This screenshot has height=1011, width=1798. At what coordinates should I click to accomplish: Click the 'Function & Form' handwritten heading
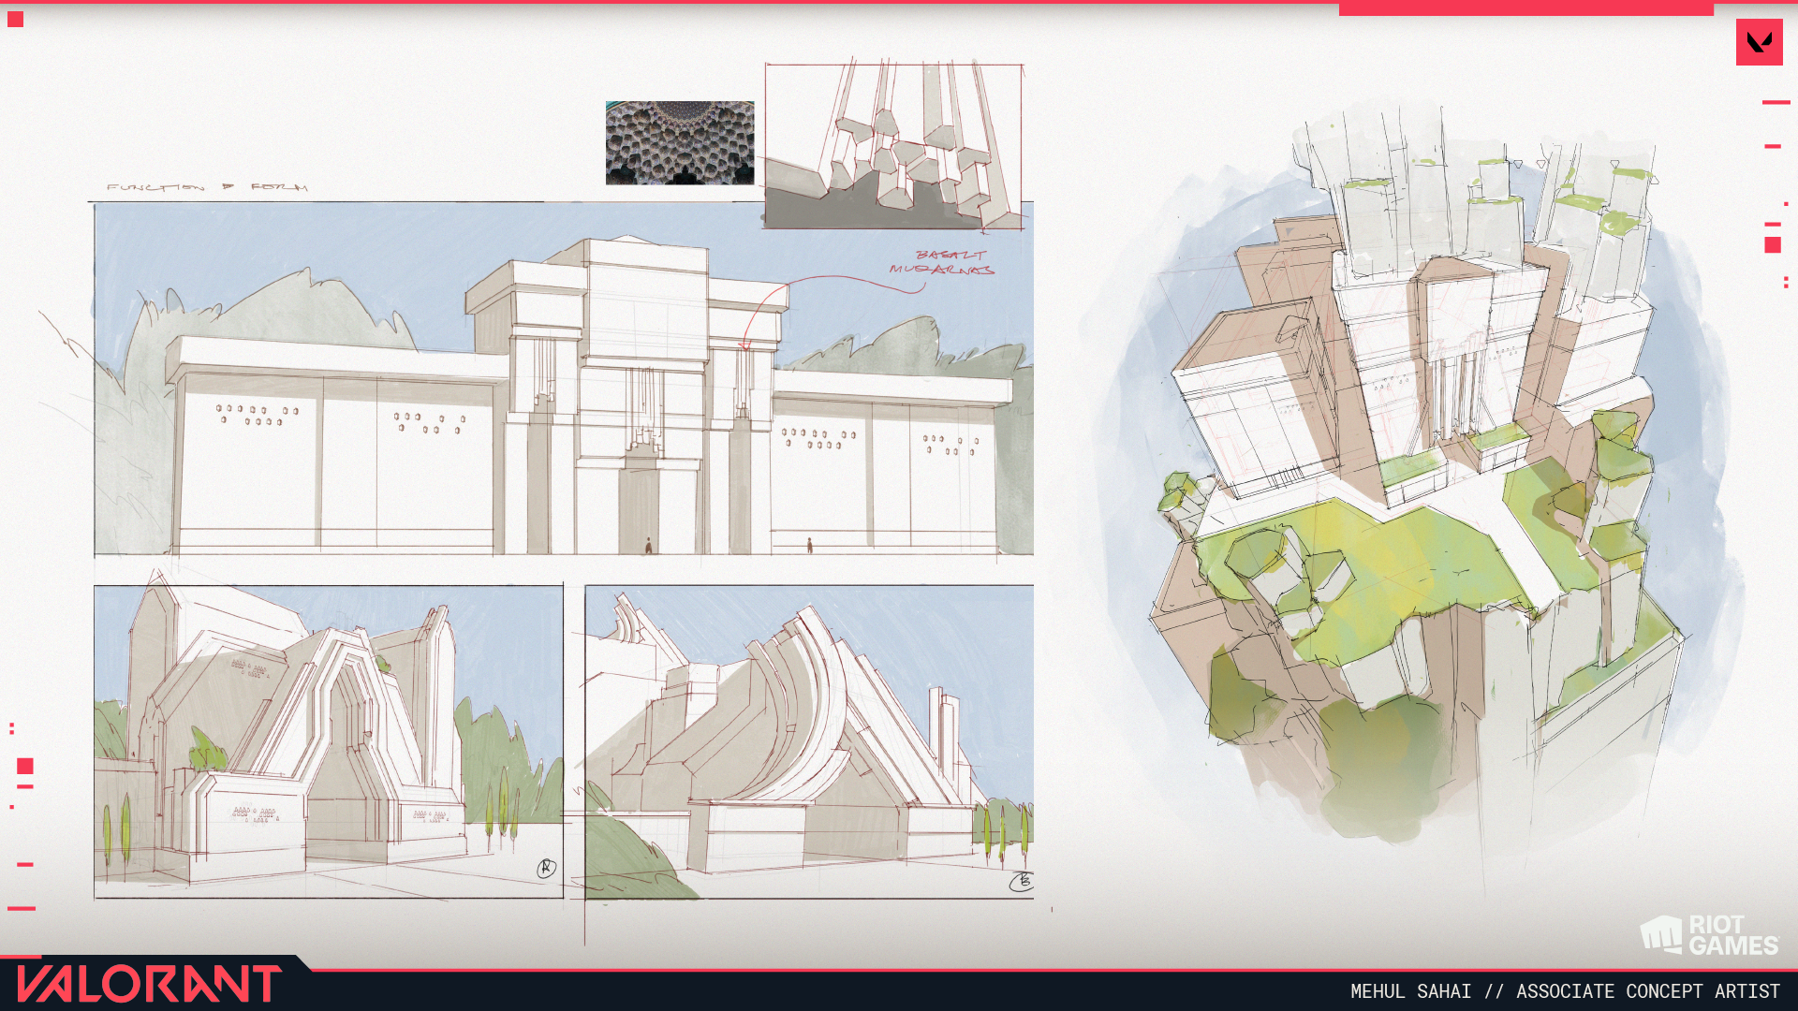click(207, 187)
